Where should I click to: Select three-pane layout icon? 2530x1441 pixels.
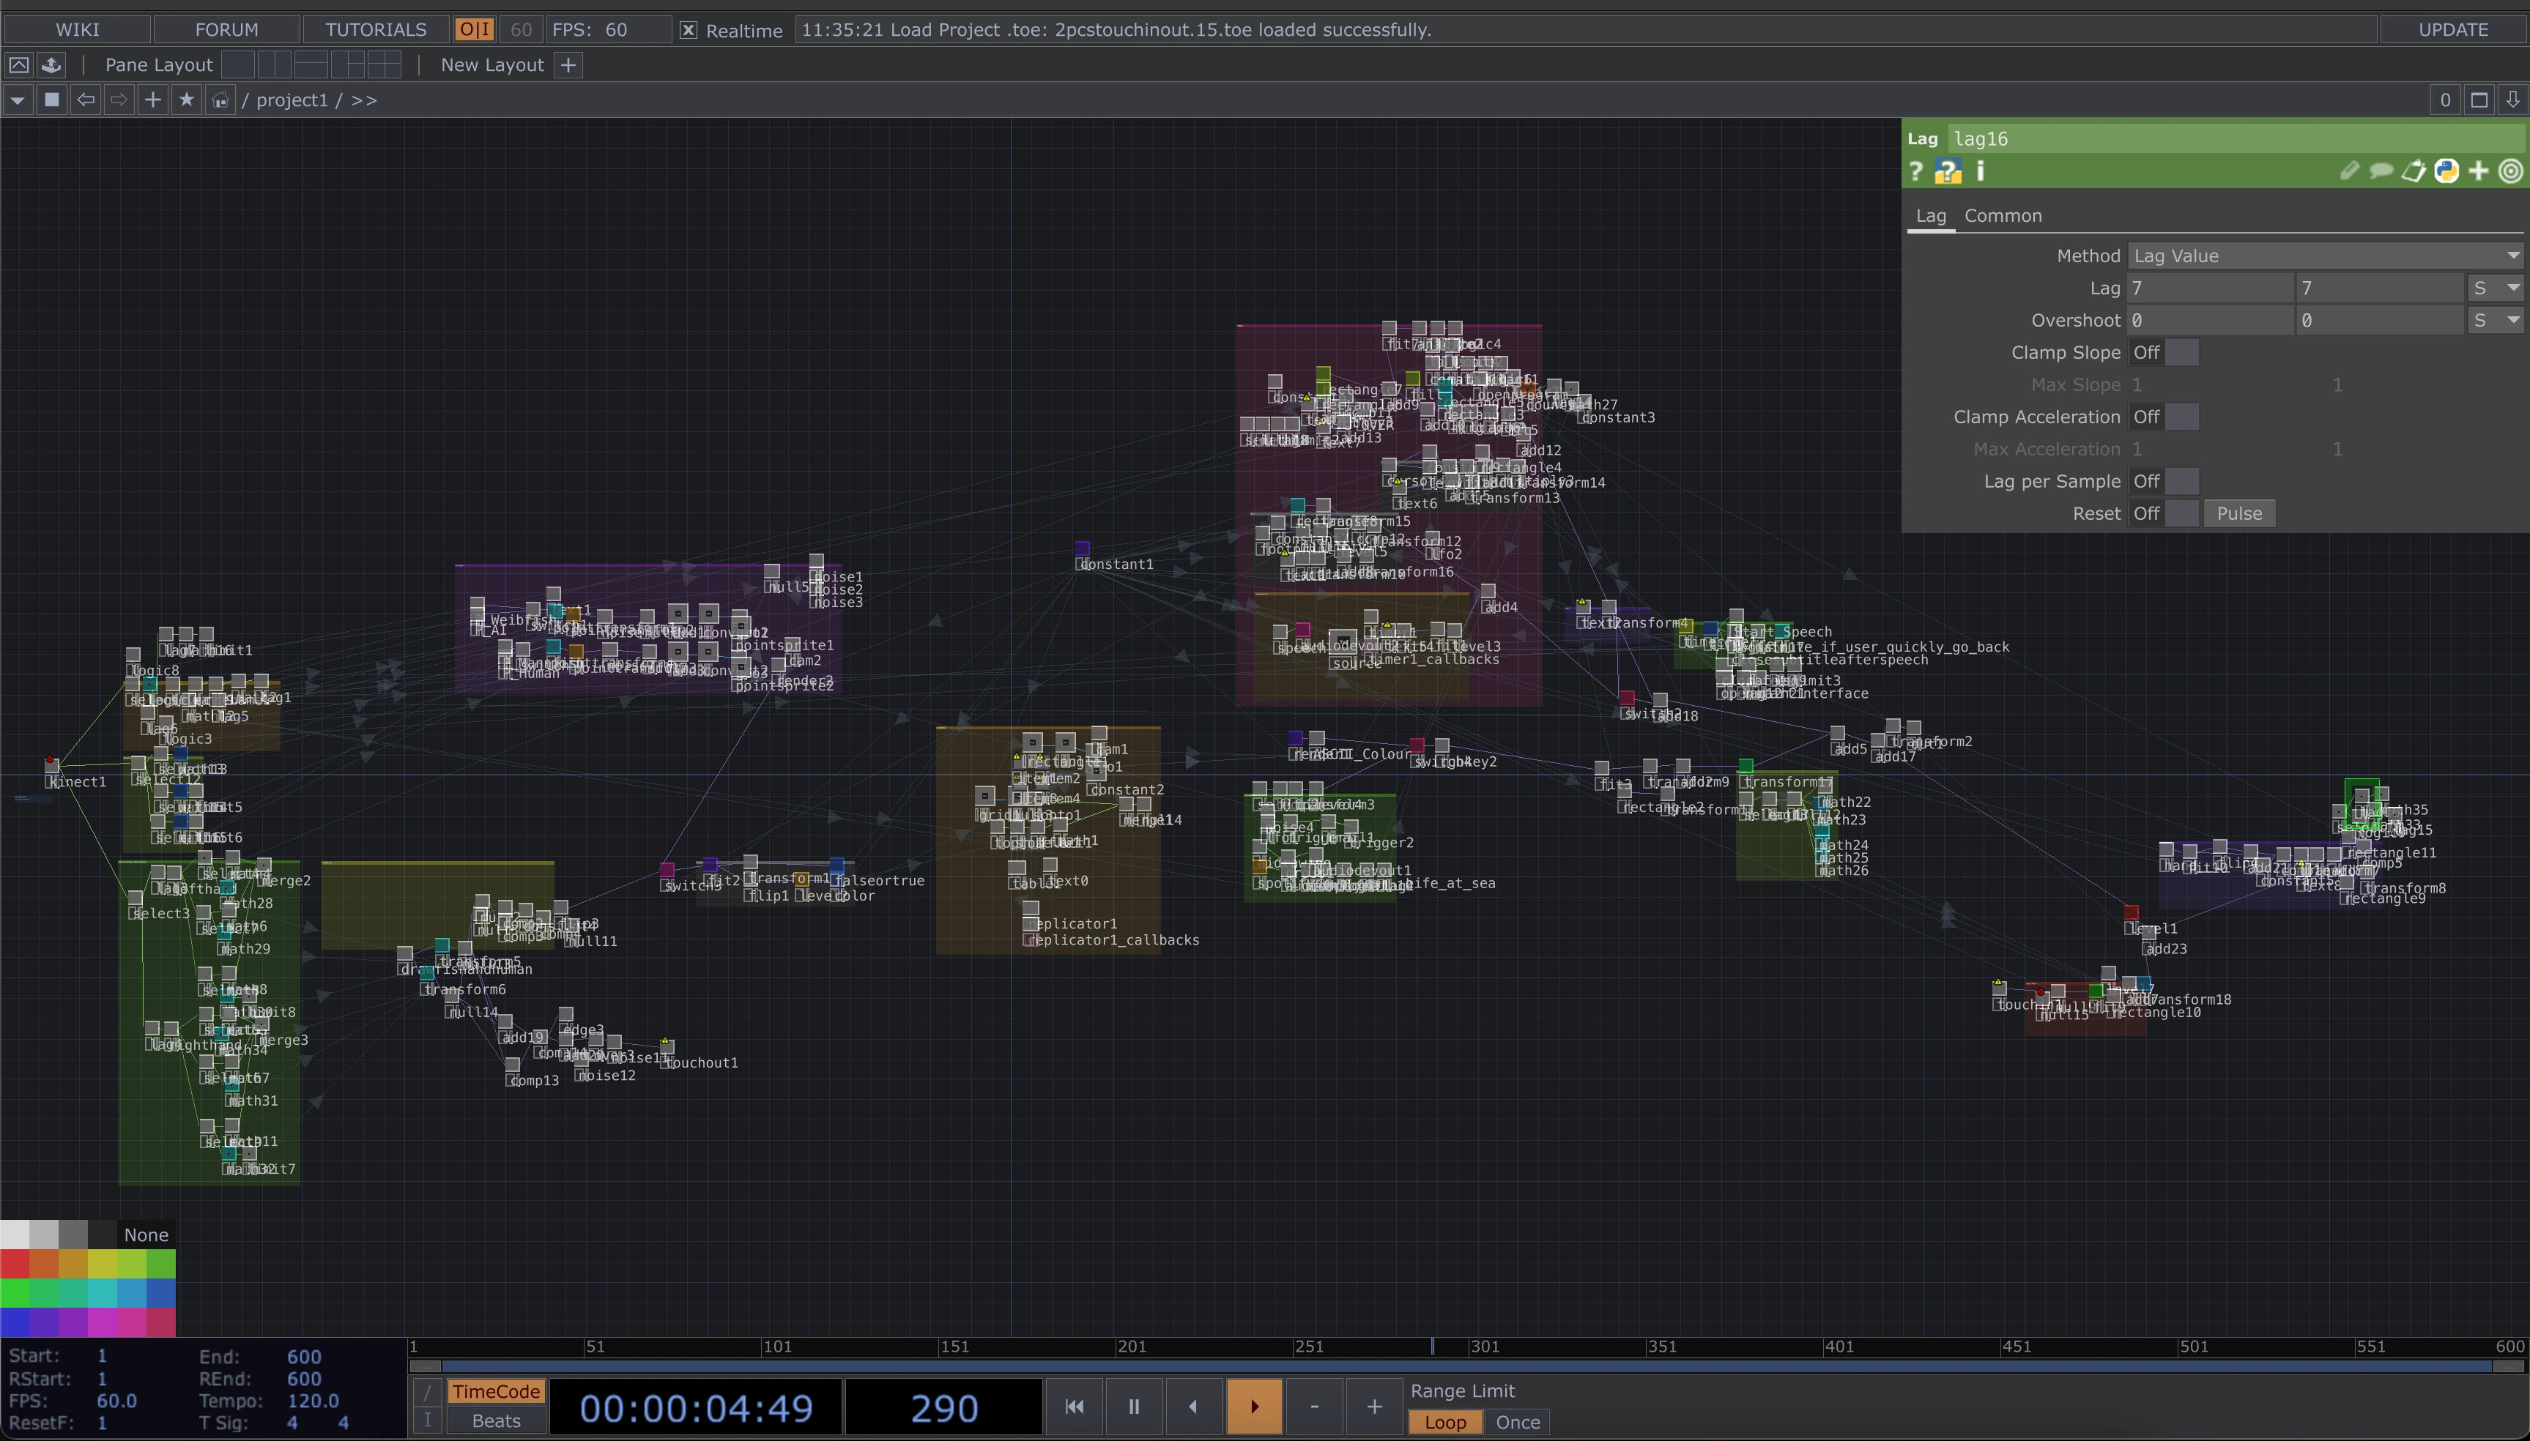(x=347, y=65)
